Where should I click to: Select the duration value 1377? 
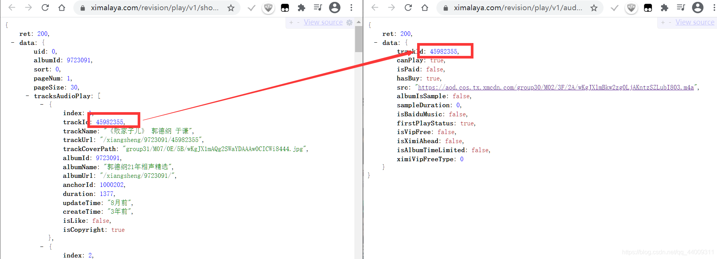point(106,194)
